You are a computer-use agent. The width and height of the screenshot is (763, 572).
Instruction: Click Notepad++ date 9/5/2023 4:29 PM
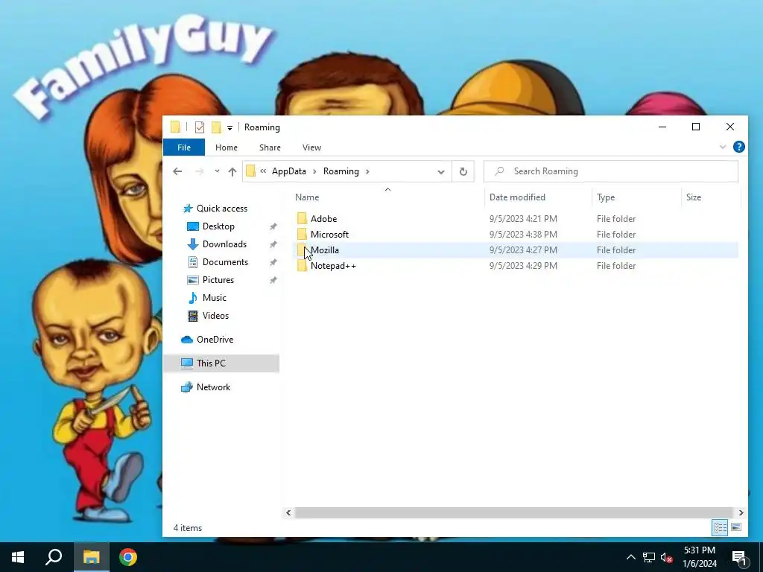[x=523, y=266]
